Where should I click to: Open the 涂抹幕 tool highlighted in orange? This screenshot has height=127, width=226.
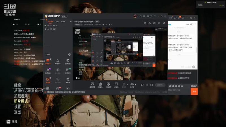(48, 80)
